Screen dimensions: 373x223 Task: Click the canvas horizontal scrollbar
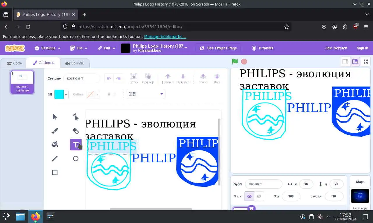pyautogui.click(x=151, y=209)
